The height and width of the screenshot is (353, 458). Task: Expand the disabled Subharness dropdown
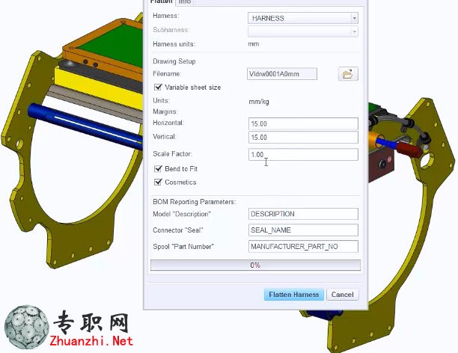(354, 31)
